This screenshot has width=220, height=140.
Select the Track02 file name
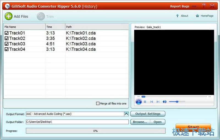tap(17, 38)
